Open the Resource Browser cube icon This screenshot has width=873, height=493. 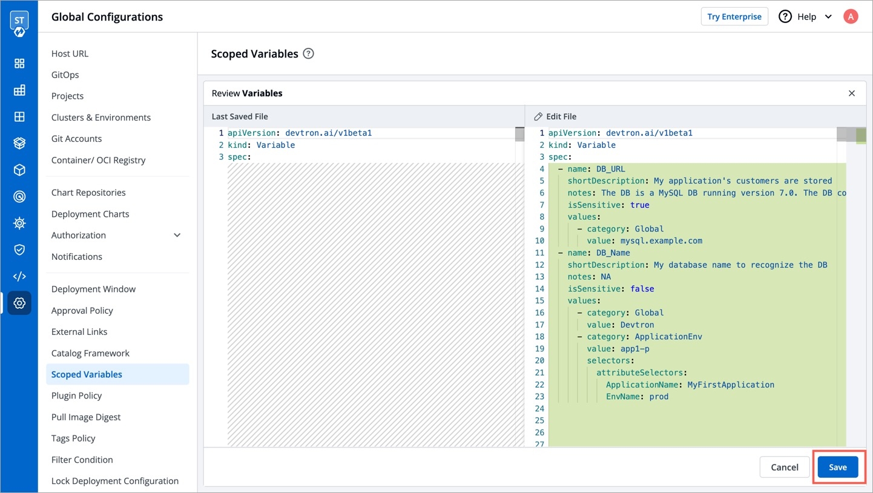pyautogui.click(x=19, y=170)
